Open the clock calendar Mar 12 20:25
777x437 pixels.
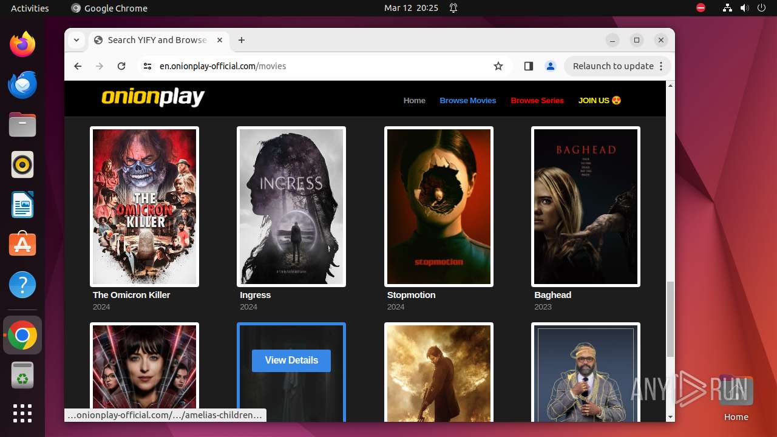click(x=411, y=8)
